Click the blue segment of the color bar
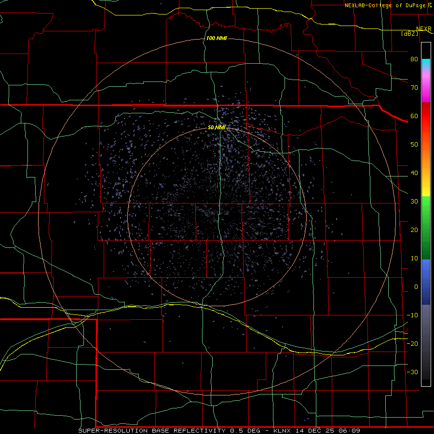The image size is (434, 434). click(x=426, y=282)
